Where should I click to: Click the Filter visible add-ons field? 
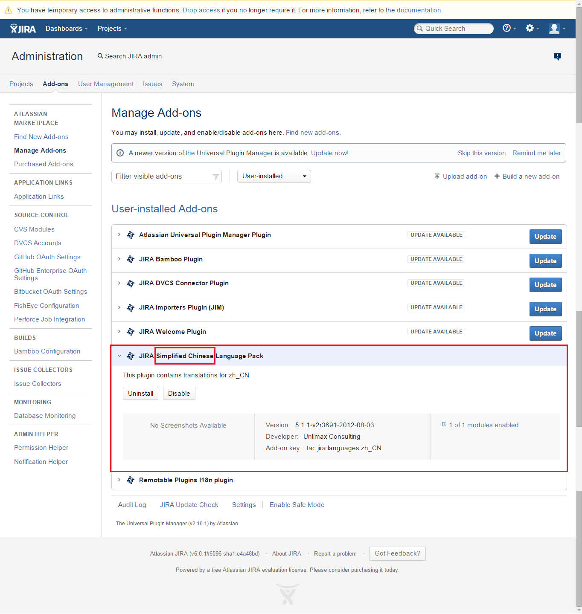pos(166,177)
